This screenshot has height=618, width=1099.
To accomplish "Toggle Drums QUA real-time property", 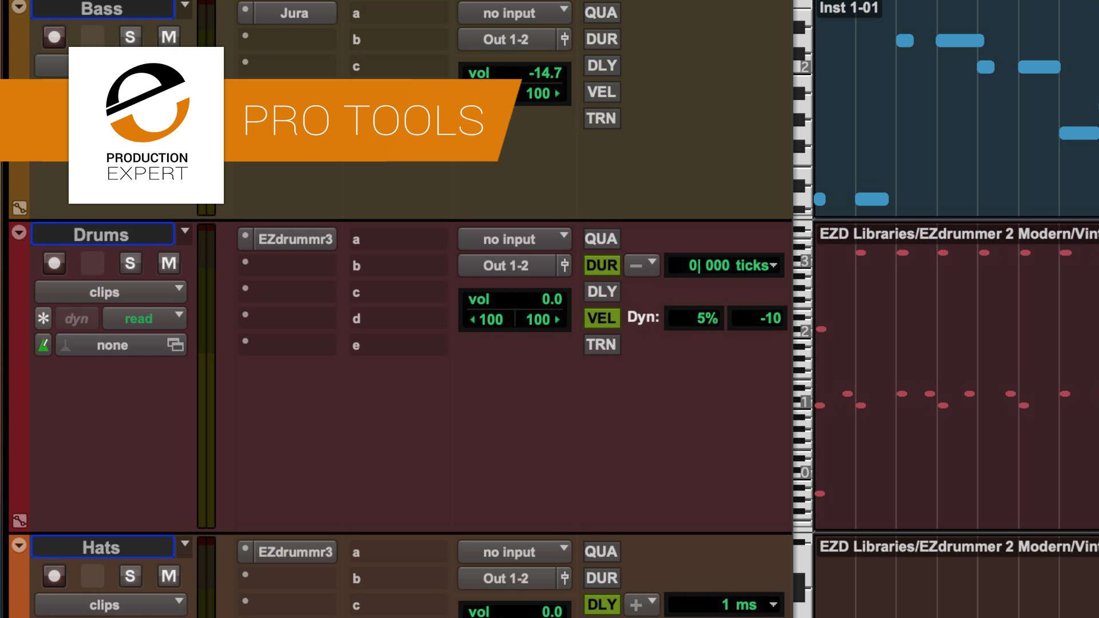I will pyautogui.click(x=601, y=239).
